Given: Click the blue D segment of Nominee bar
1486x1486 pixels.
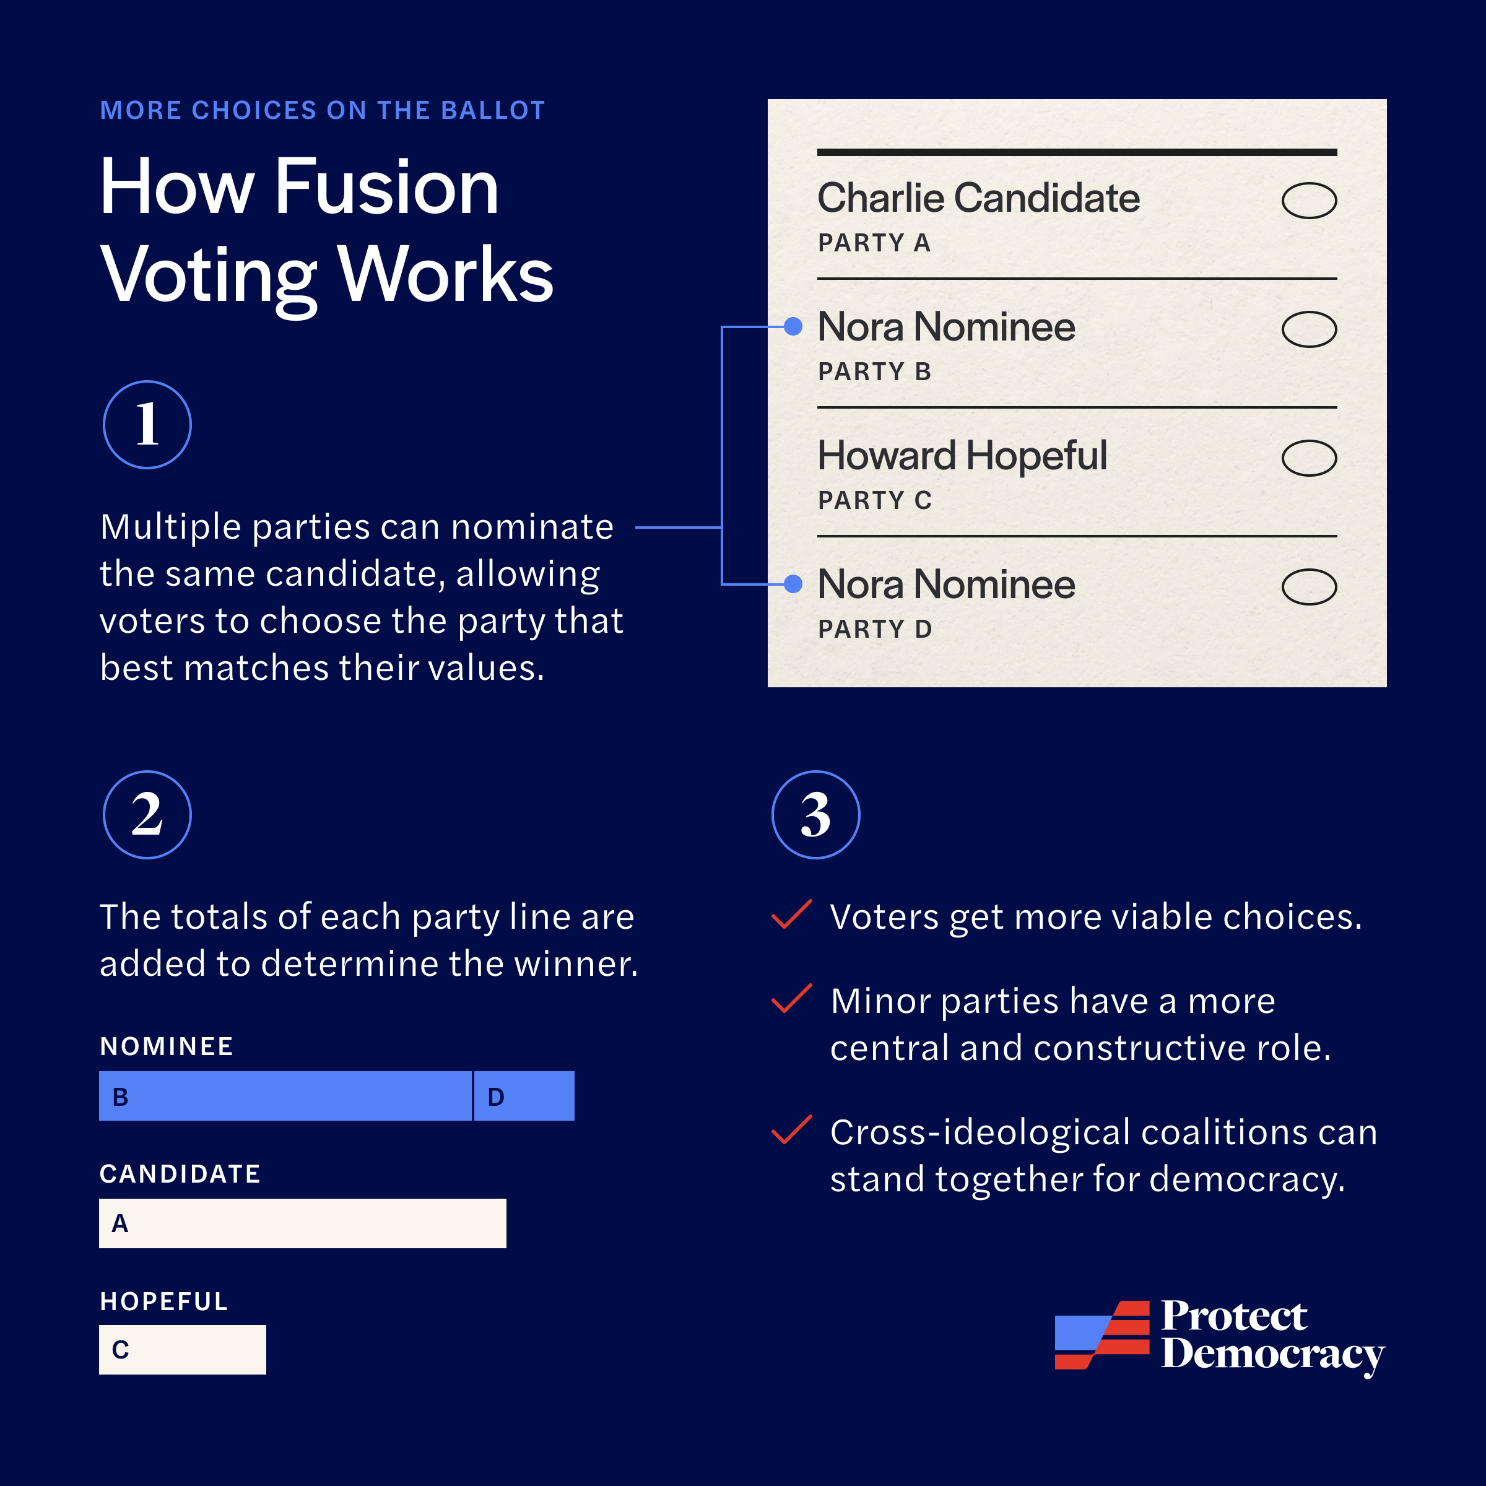Looking at the screenshot, I should coord(524,1096).
